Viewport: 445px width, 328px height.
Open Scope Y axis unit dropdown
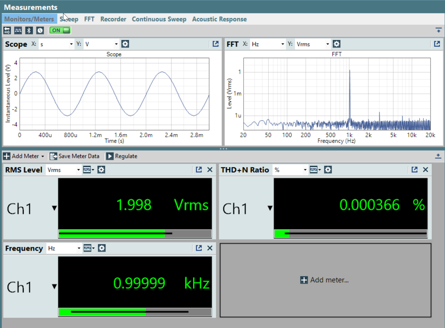point(101,44)
